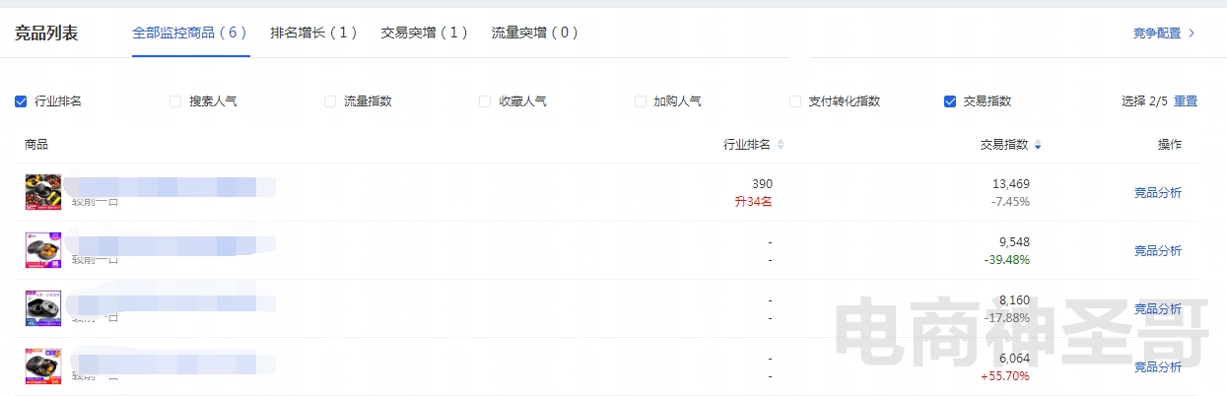
Task: Open the 交易突增 tab
Action: [424, 33]
